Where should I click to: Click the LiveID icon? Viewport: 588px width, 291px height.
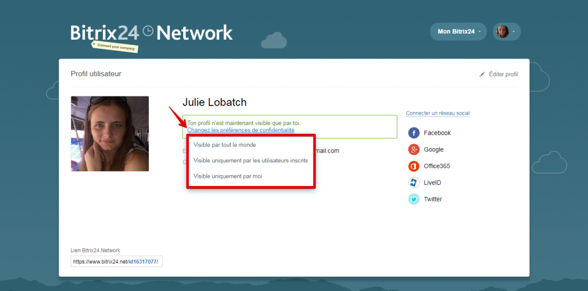click(x=413, y=183)
